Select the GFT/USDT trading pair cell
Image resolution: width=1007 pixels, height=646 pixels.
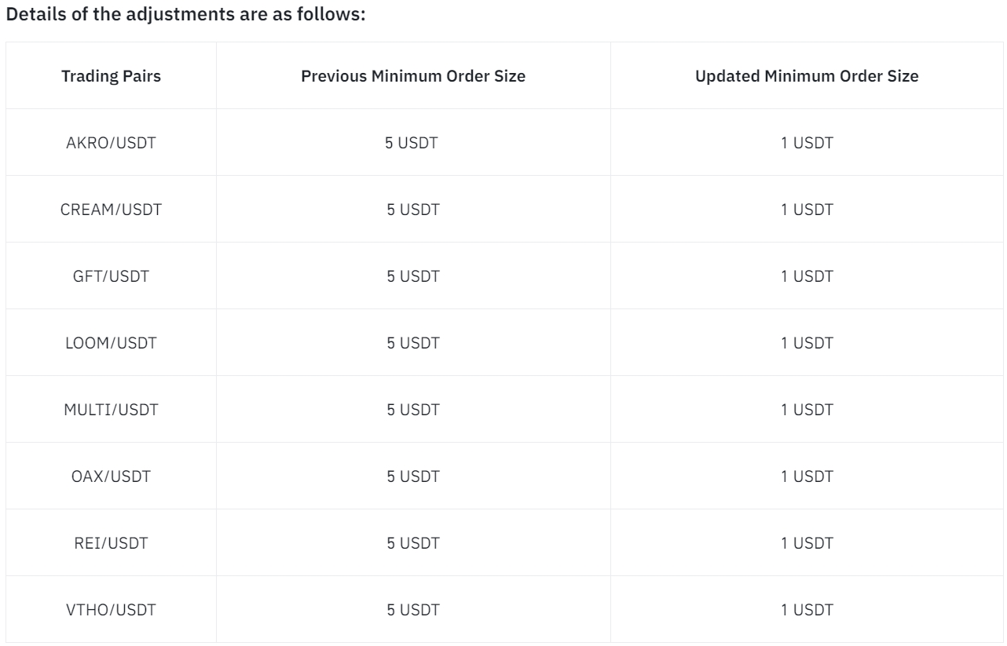click(111, 276)
